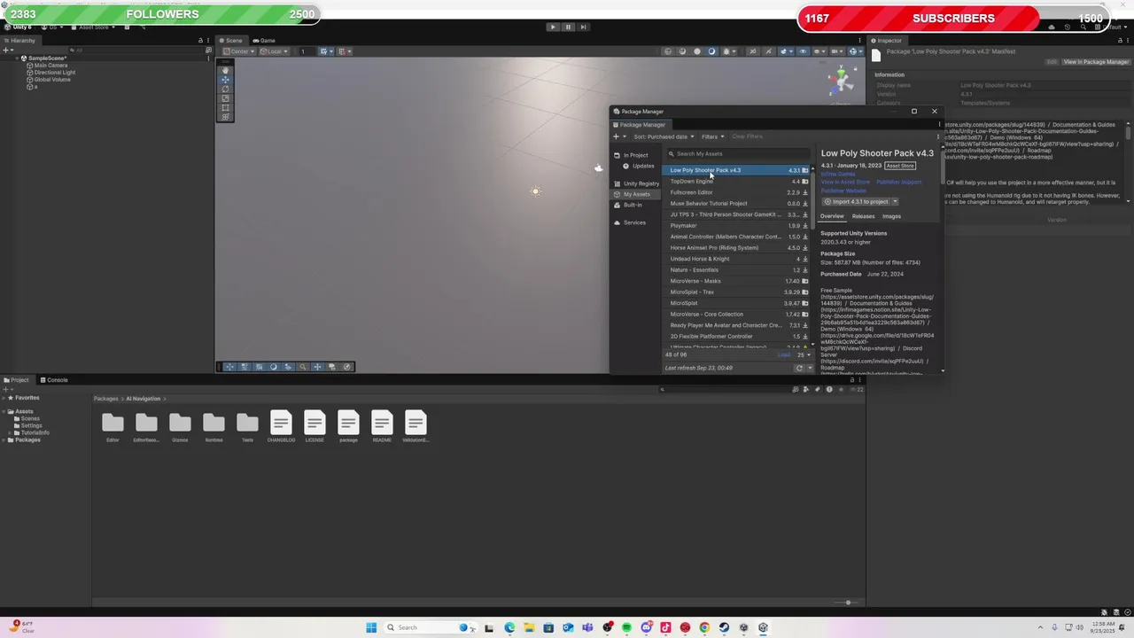The image size is (1134, 638).
Task: Select the Rotate tool in Scene toolbar
Action: 225,89
